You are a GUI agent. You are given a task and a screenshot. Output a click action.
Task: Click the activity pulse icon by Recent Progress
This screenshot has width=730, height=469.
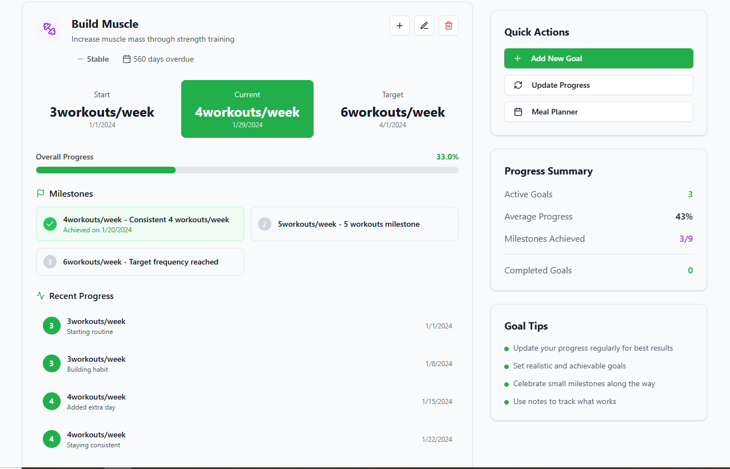click(x=41, y=296)
